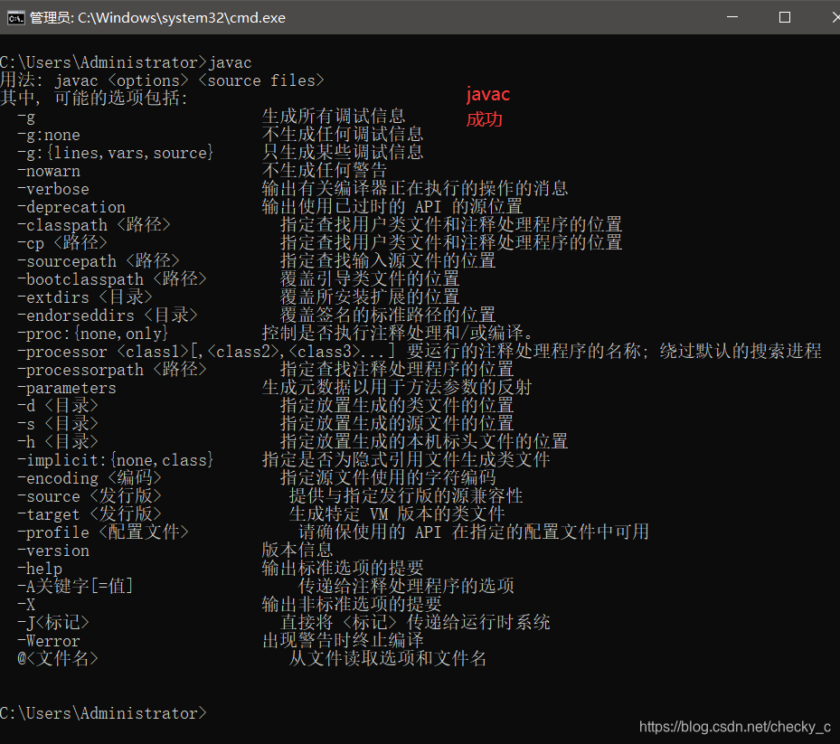Click the description 覆盖引导类文件的位置
The width and height of the screenshot is (840, 744).
[370, 279]
